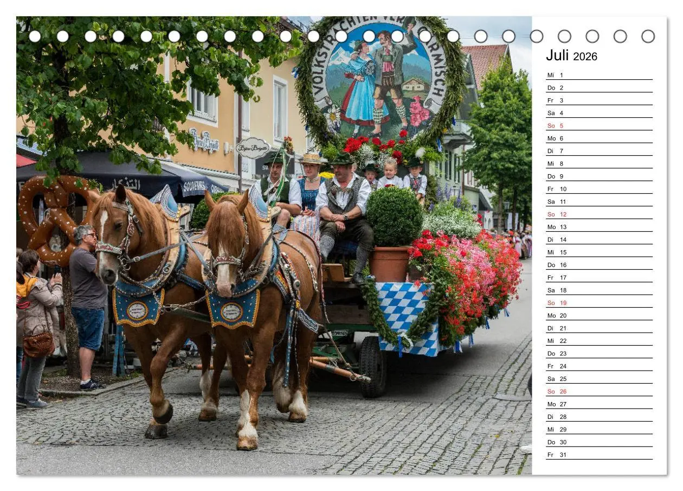Select the date row 'Sa 25'
683x491 pixels.
point(599,379)
